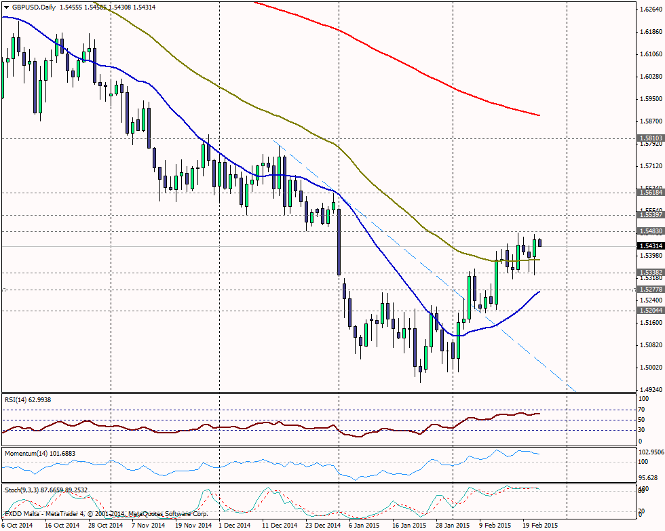Click the 1.52778 level tag

650,290
